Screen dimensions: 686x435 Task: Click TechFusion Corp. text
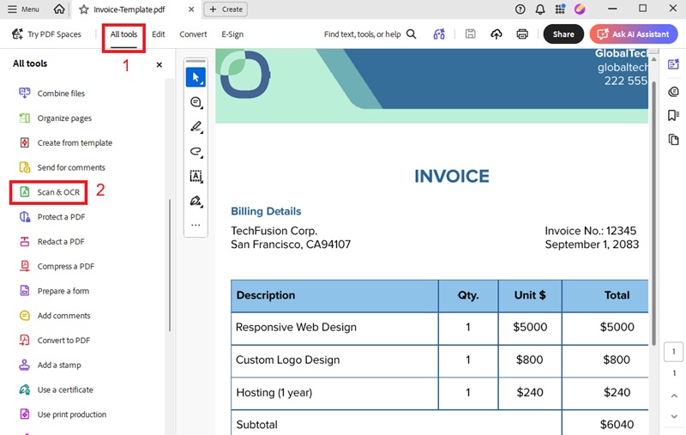pyautogui.click(x=274, y=231)
